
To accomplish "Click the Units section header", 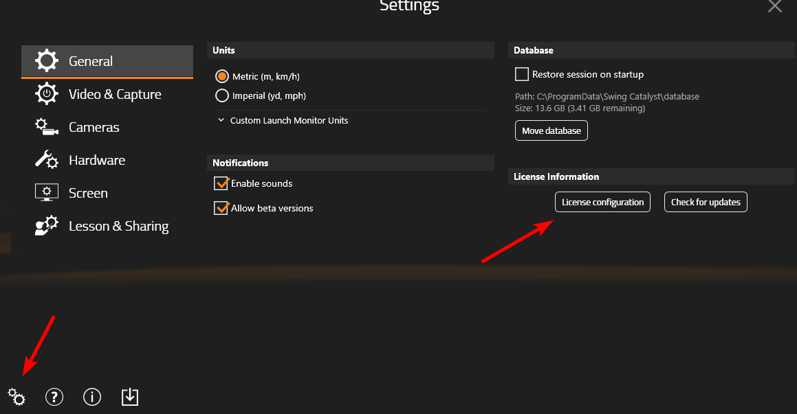I will 350,50.
